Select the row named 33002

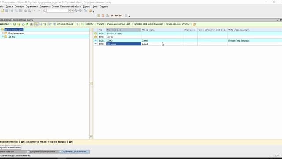coord(188,41)
